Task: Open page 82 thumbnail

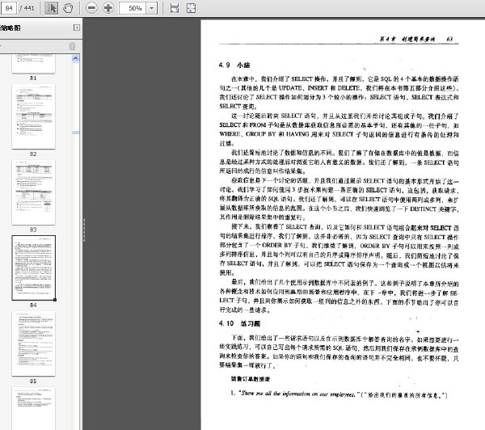Action: coord(33,116)
